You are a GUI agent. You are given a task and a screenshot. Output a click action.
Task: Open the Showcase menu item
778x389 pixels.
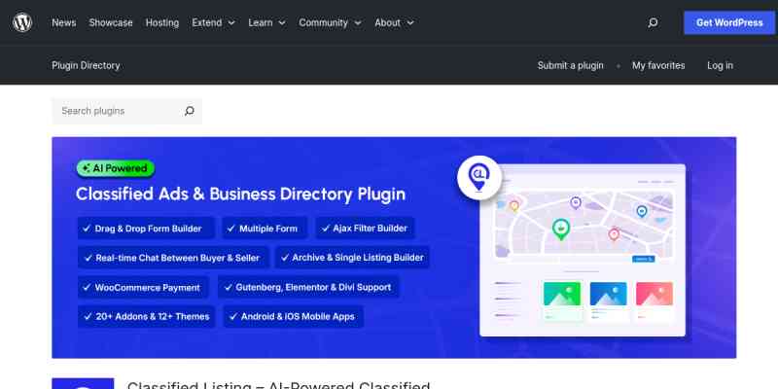[x=111, y=22]
